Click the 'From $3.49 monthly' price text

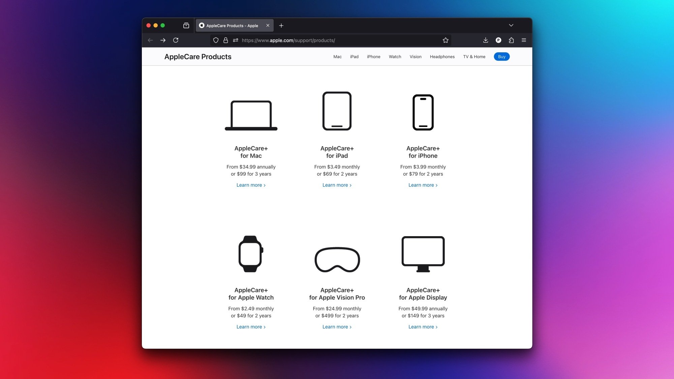pos(337,167)
